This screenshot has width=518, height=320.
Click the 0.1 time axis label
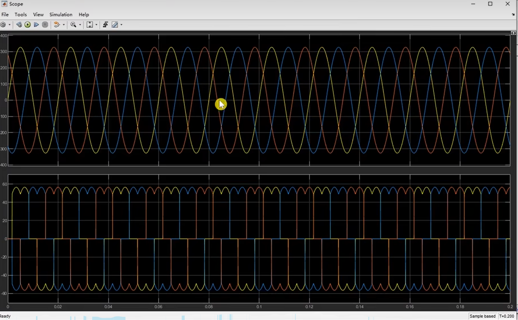(259, 306)
